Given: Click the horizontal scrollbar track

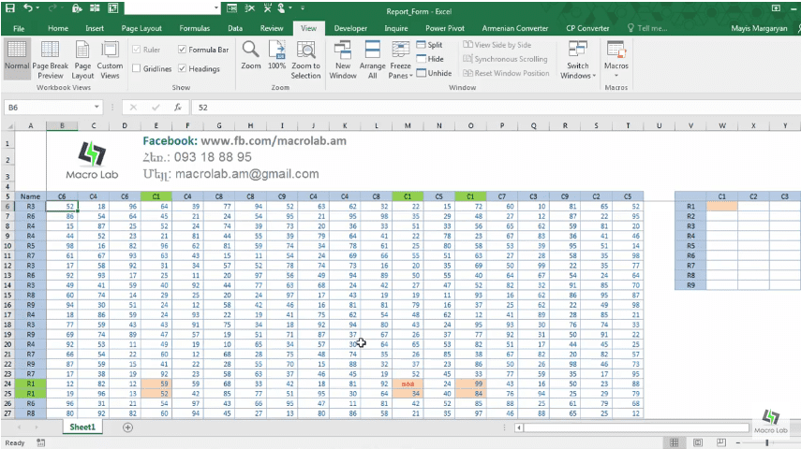Looking at the screenshot, I should pyautogui.click(x=636, y=427).
